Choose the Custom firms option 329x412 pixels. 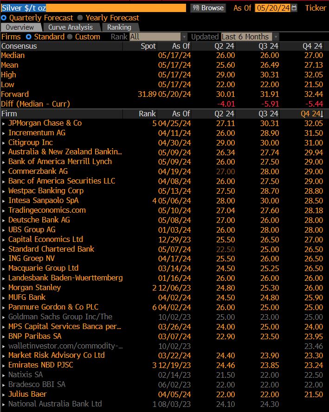70,37
